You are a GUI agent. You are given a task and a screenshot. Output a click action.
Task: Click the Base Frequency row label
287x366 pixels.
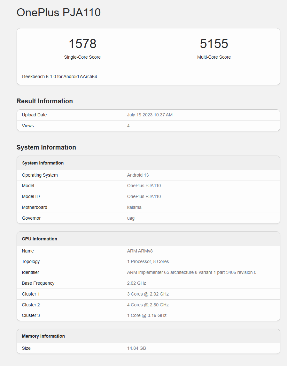tap(38, 283)
